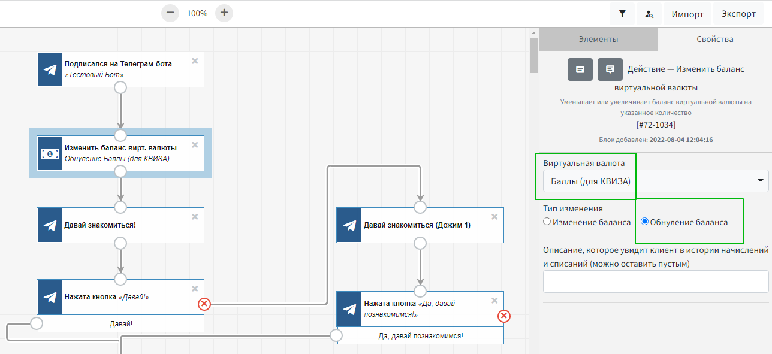Click the money icon of «Изменить баланс вирт. валюты»
Image resolution: width=772 pixels, height=354 pixels.
tap(50, 153)
